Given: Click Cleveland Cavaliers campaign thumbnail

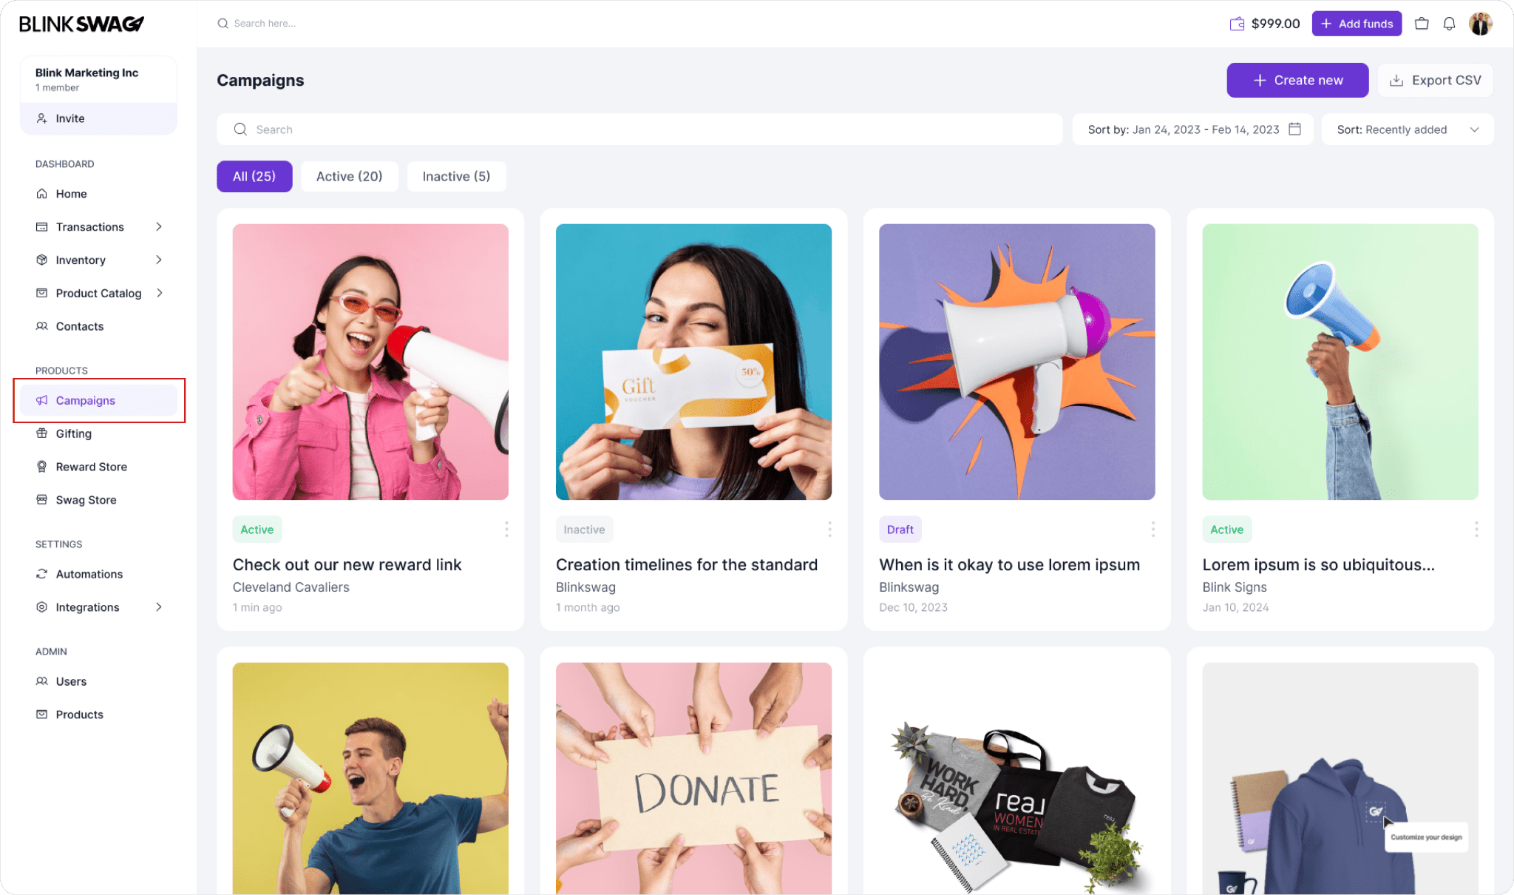Looking at the screenshot, I should 370,361.
